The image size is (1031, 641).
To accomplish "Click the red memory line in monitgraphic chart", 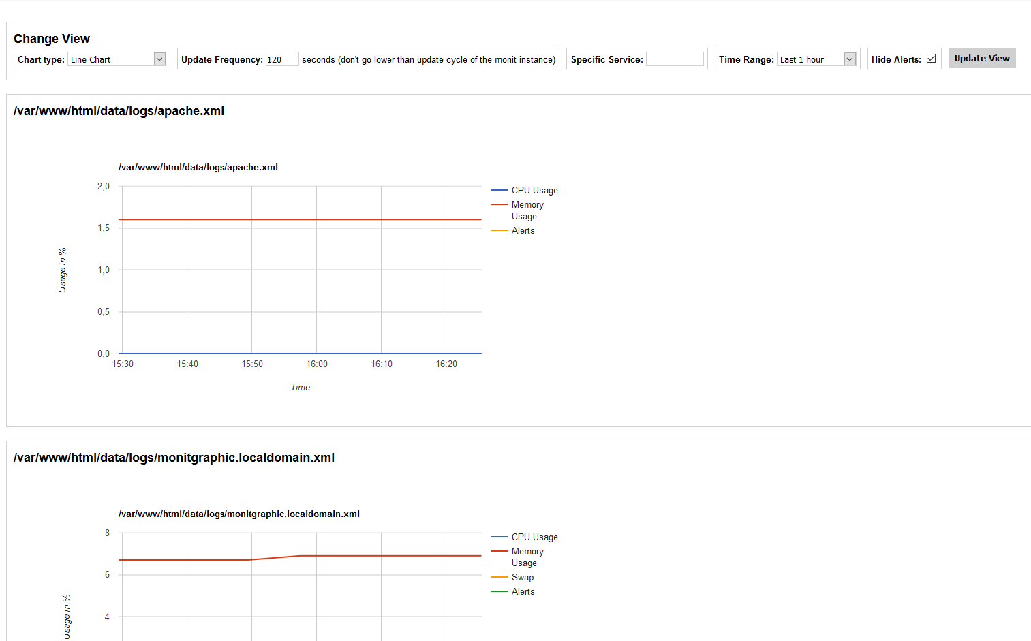I will (382, 556).
